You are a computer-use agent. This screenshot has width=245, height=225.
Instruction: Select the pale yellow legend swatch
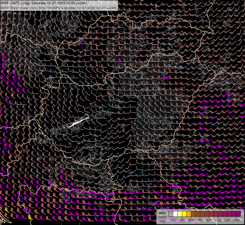click(180, 214)
